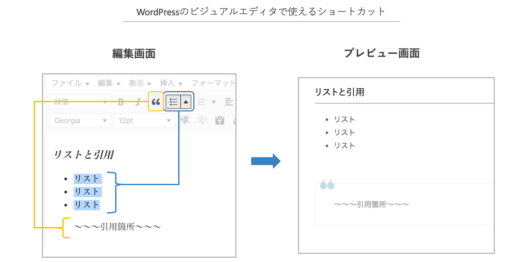524x262 pixels.
Task: Click the ～～～引用箇所～～～ text in the editor
Action: (117, 227)
